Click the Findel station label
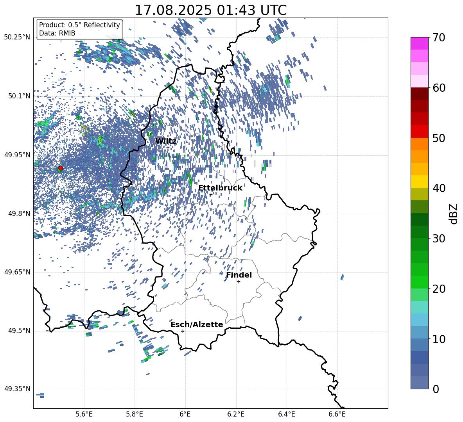 (239, 275)
